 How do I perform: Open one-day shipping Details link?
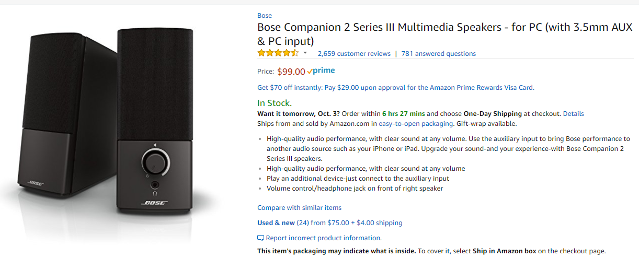[x=574, y=113]
